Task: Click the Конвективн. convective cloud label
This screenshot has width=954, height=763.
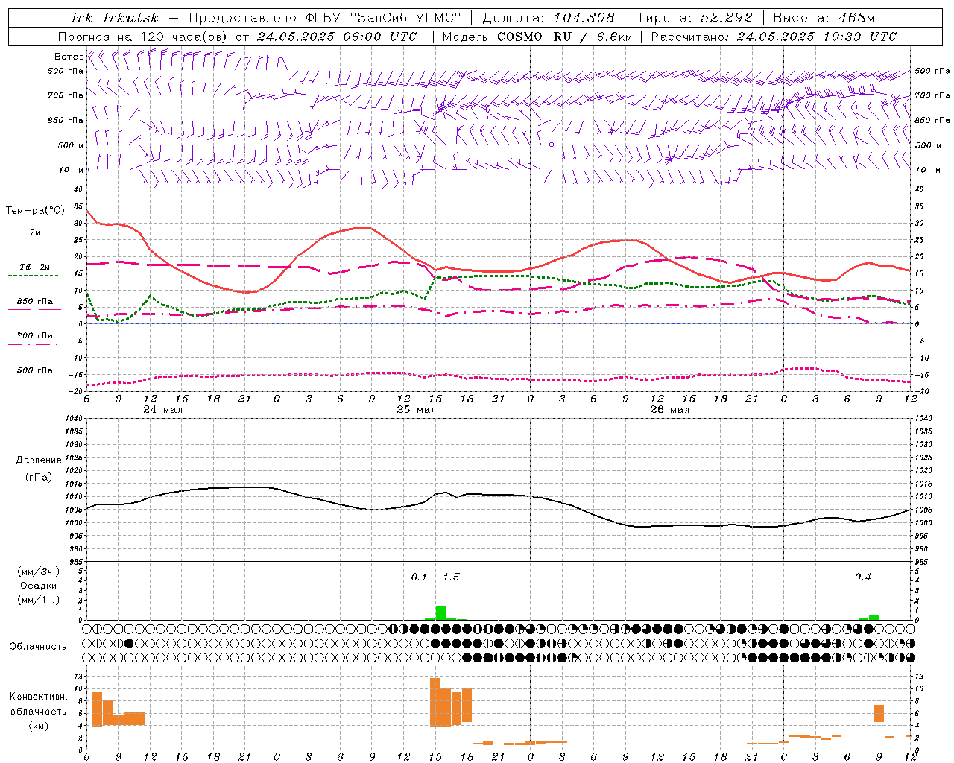Action: tap(39, 697)
